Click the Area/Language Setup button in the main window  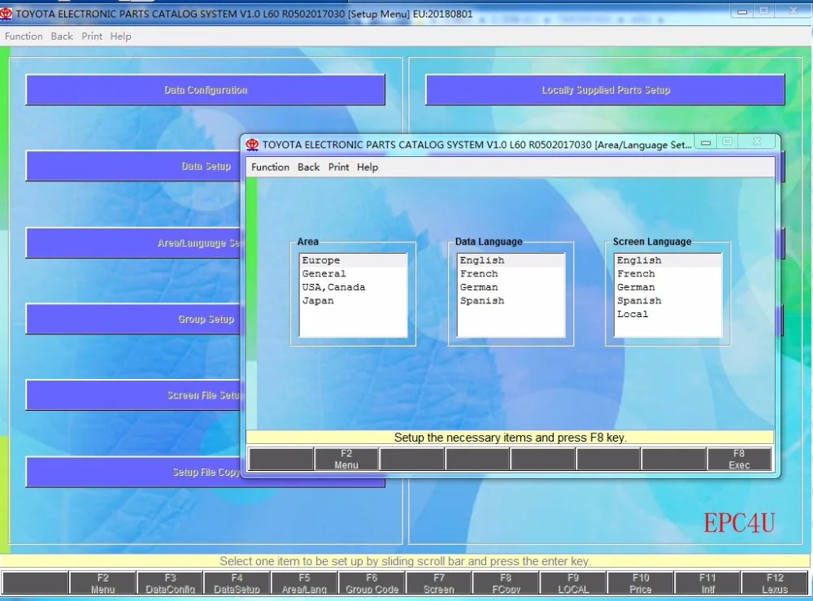[x=133, y=242]
